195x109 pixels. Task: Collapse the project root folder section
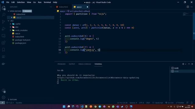click(x=9, y=21)
